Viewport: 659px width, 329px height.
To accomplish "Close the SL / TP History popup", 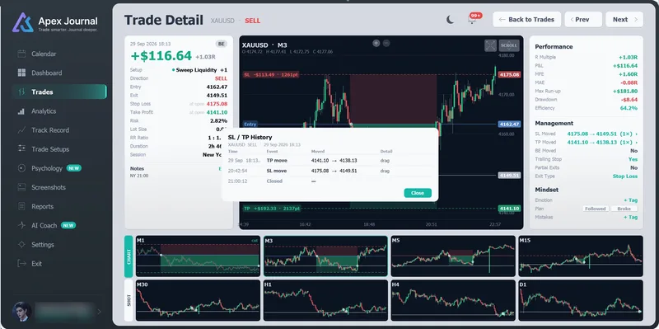I will coord(418,193).
